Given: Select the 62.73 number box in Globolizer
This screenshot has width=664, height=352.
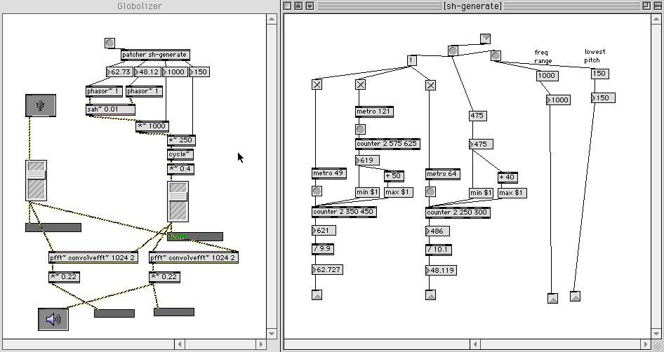Looking at the screenshot, I should click(119, 72).
